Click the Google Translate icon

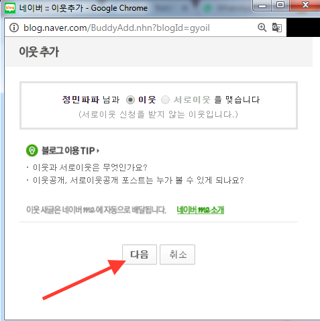[277, 28]
